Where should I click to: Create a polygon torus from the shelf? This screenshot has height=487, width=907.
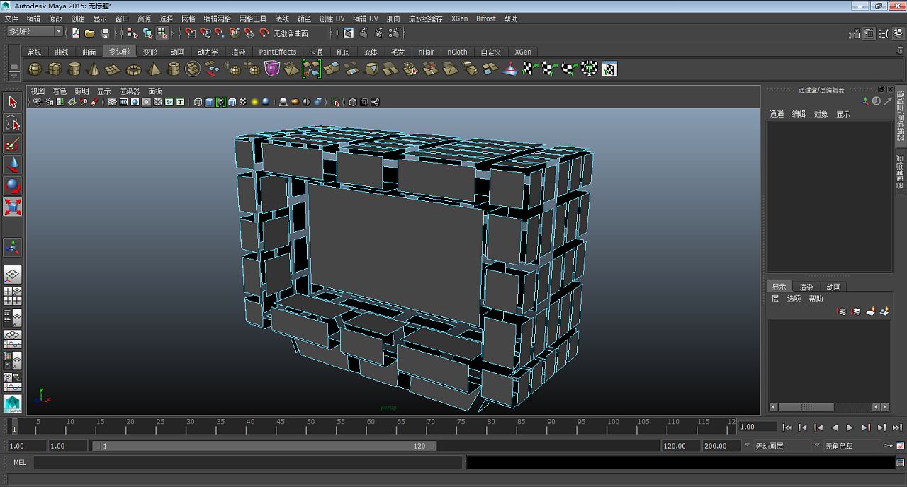pyautogui.click(x=134, y=69)
